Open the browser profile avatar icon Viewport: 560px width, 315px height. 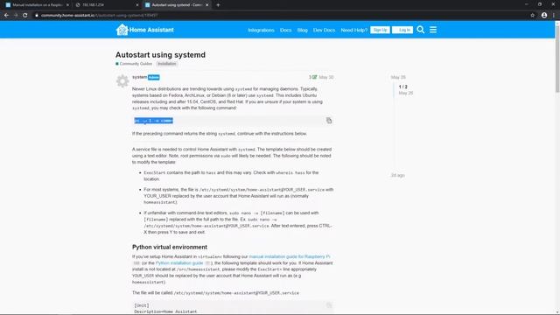544,15
